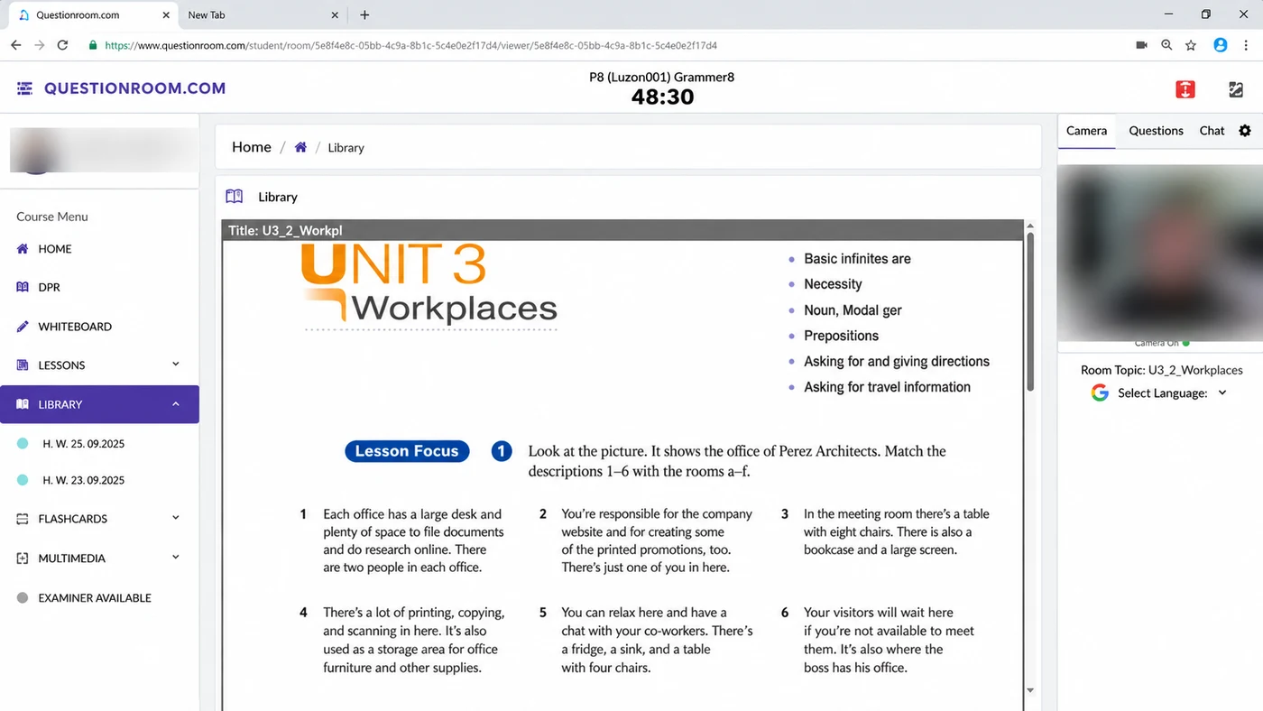The width and height of the screenshot is (1263, 711).
Task: Click the fullscreen resize icon in header
Action: click(x=1236, y=89)
